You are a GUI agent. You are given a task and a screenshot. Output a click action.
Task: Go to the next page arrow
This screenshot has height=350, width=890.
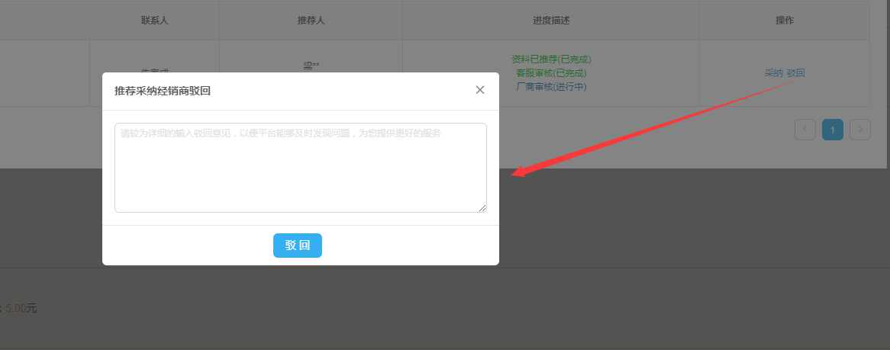[x=860, y=130]
